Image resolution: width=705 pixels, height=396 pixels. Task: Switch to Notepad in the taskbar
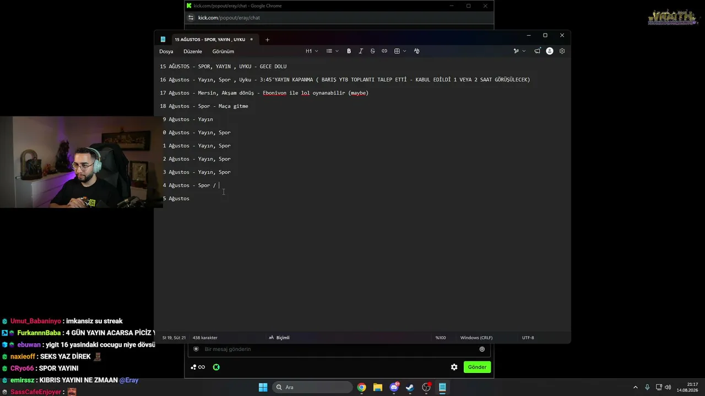pos(442,387)
